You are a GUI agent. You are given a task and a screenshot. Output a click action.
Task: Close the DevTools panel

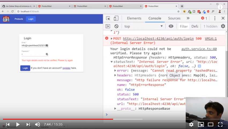[x=223, y=18]
